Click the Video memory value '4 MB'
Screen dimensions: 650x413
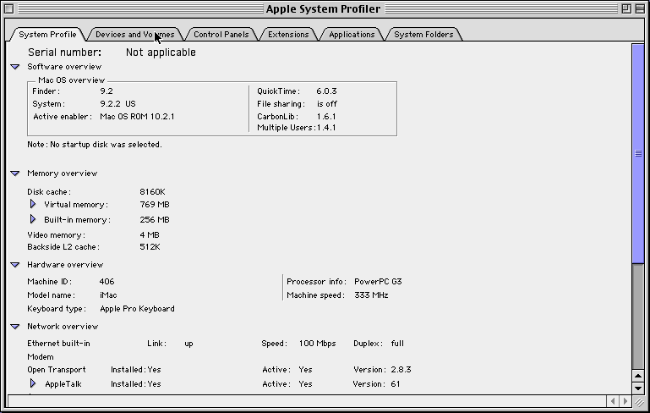(150, 235)
